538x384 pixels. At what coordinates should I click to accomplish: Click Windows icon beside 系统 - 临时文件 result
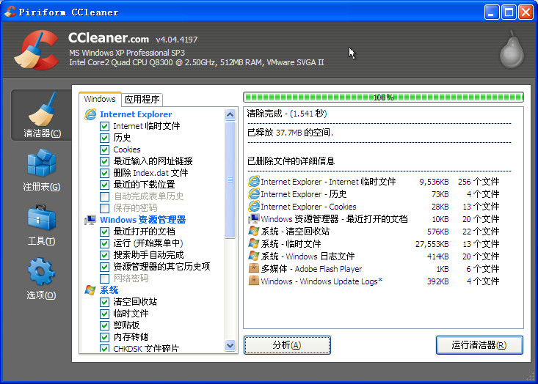point(254,243)
